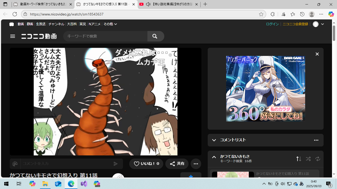Click the playlist sort order icon

click(299, 159)
